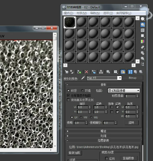The width and height of the screenshot is (153, 161).
Task: Click Select by Material icon
Action: [x=142, y=58]
